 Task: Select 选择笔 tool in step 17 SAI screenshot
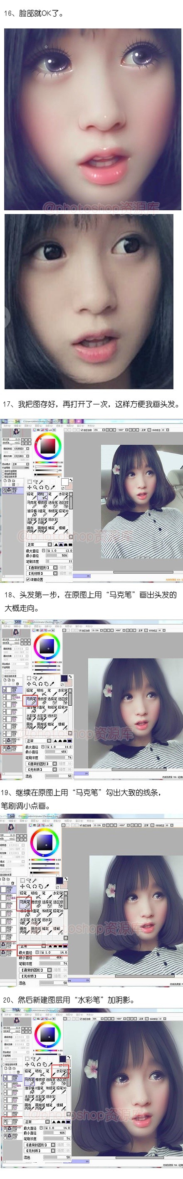tap(53, 504)
